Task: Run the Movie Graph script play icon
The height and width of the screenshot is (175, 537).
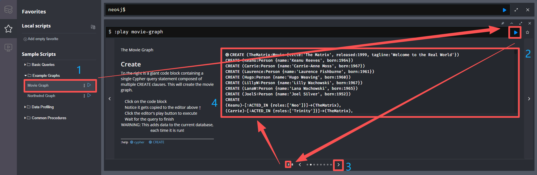Action: click(x=89, y=85)
